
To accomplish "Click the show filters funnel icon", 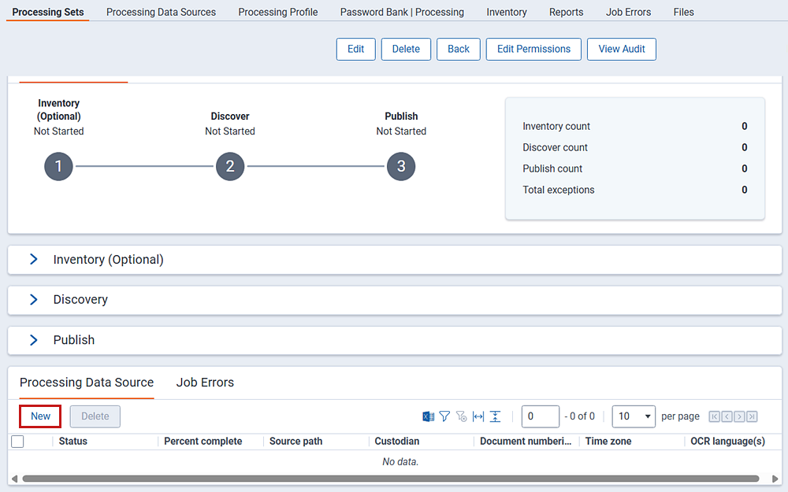I will click(x=444, y=416).
